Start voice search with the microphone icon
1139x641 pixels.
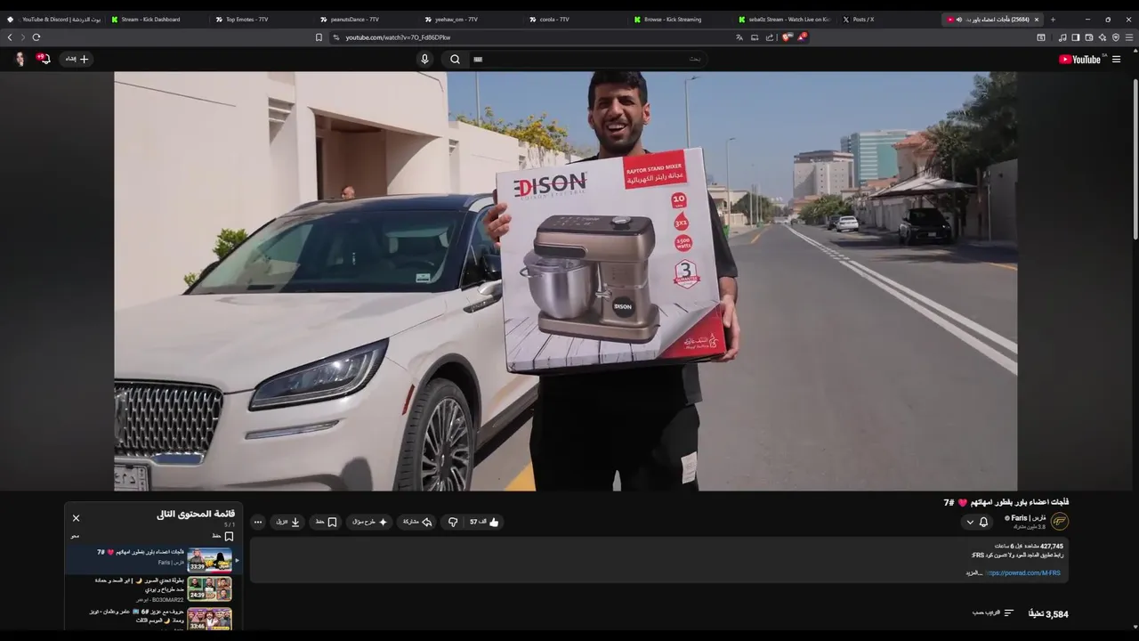point(424,59)
